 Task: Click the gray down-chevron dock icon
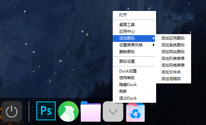click(113, 112)
